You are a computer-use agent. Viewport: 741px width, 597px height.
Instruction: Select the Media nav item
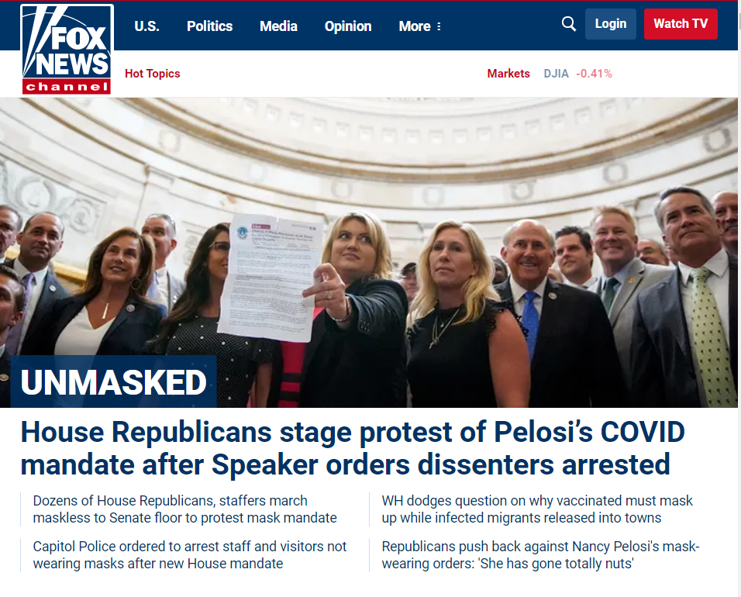[x=278, y=26]
